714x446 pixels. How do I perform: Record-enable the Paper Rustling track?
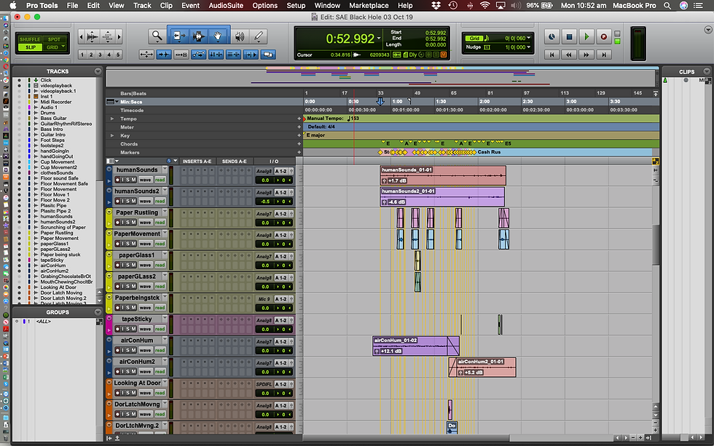coord(117,223)
